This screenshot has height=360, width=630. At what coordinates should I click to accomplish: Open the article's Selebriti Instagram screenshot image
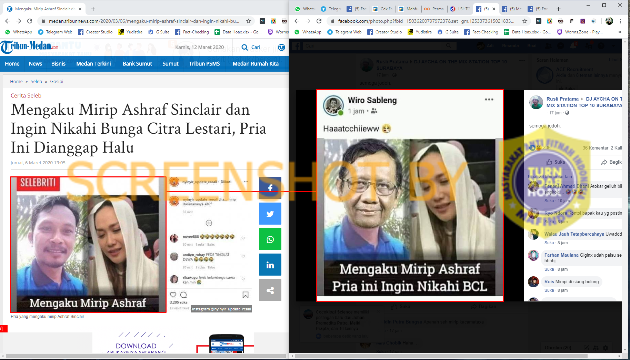pos(88,245)
